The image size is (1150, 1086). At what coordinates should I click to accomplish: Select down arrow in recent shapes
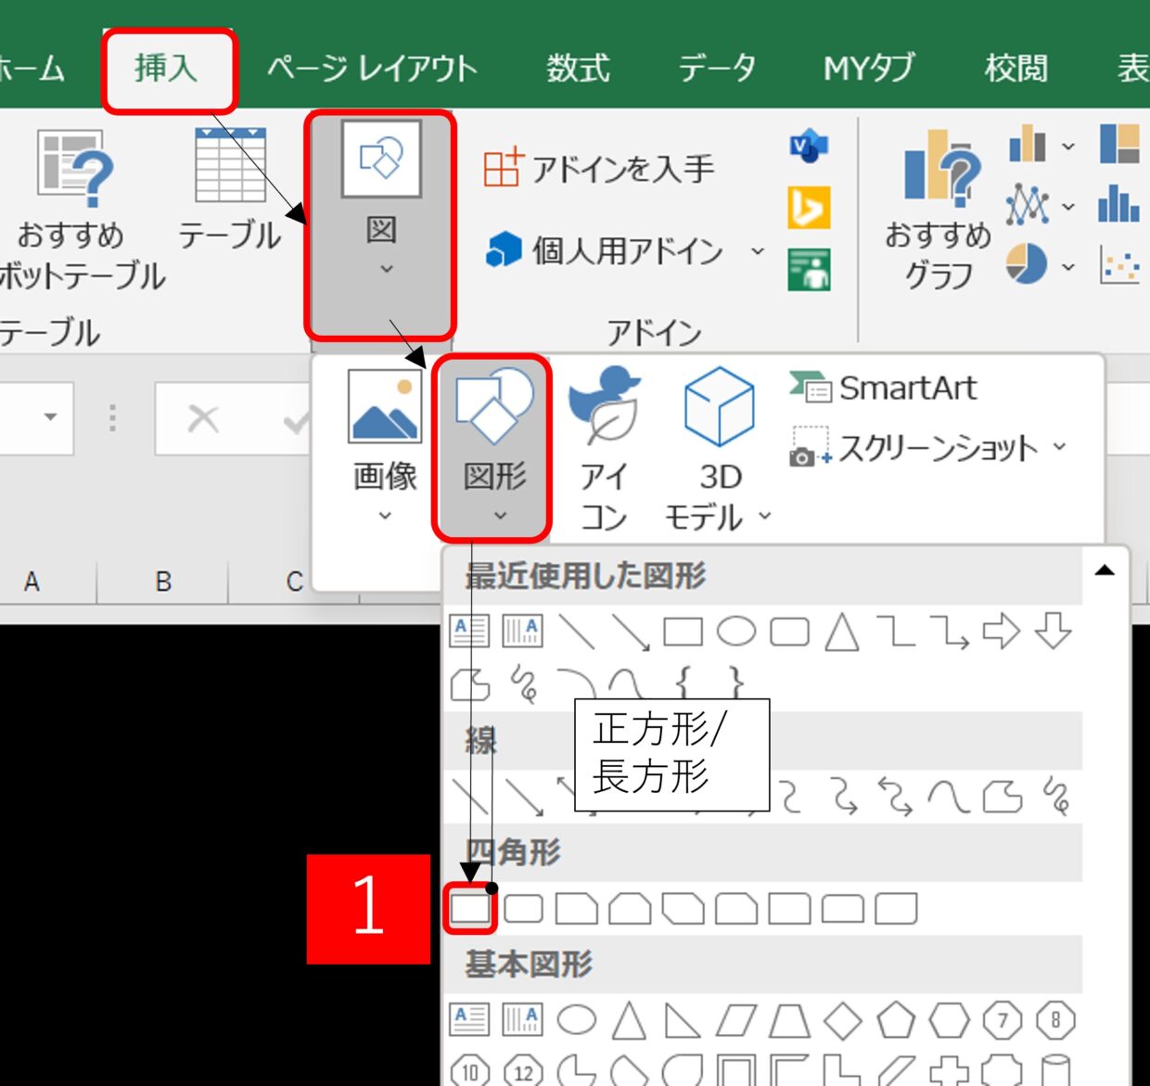pos(1054,632)
